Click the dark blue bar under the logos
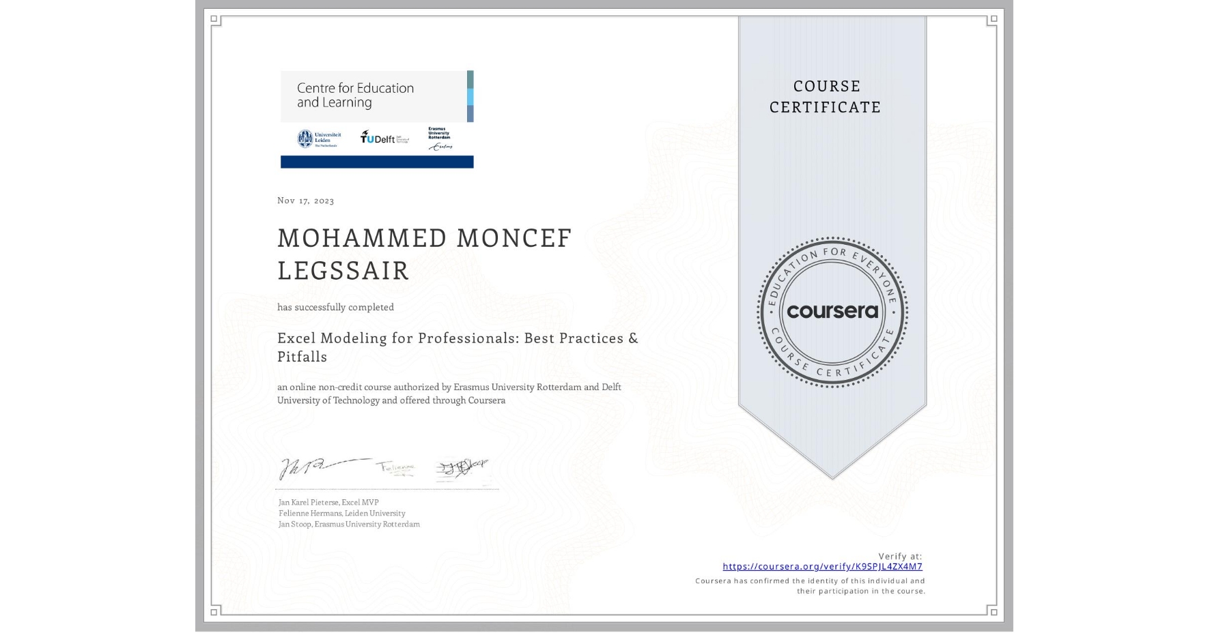 [376, 161]
